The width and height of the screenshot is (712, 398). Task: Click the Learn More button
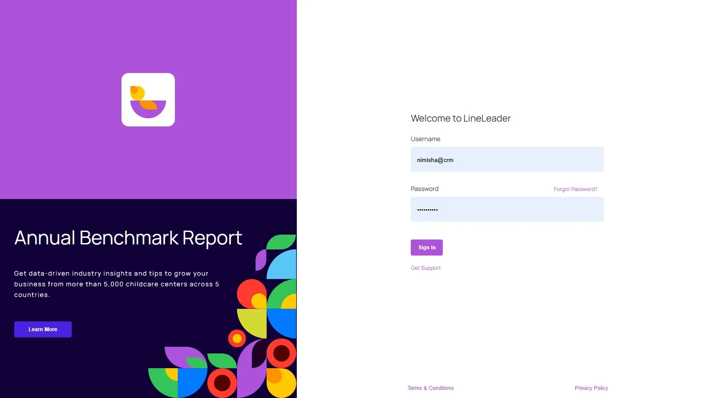coord(43,329)
